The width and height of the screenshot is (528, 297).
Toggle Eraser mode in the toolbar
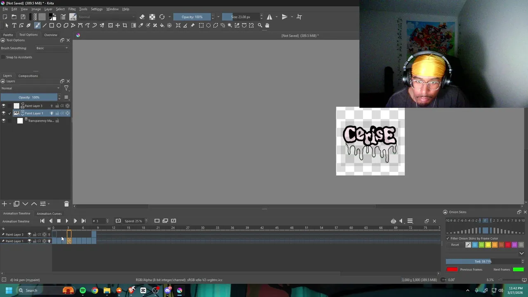click(x=142, y=17)
